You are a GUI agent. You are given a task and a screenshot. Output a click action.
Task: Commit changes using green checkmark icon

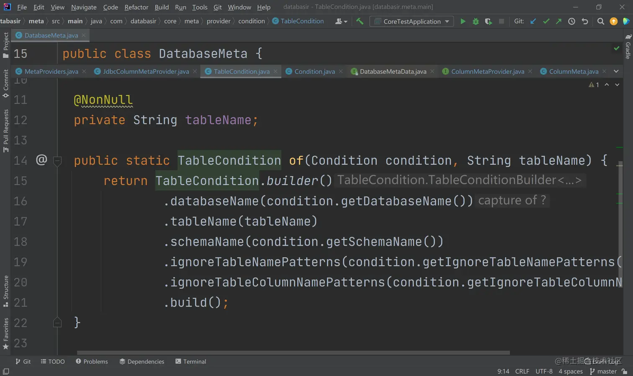click(546, 21)
